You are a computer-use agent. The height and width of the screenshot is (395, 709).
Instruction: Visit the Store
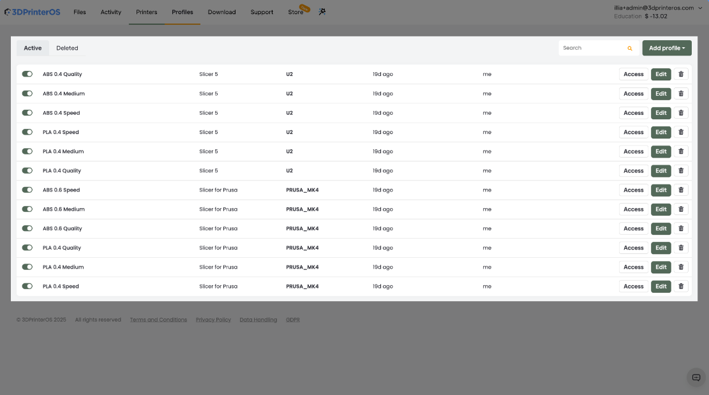coord(295,12)
